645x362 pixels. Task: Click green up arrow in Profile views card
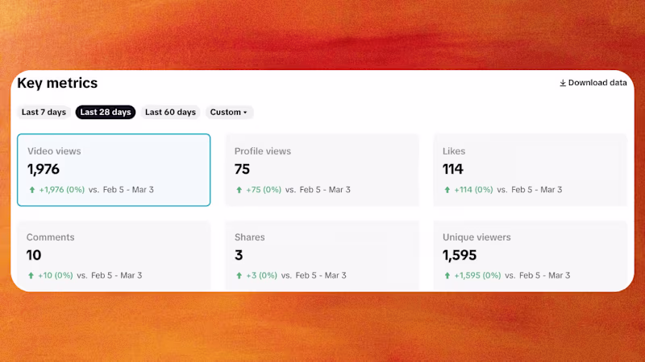tap(239, 190)
